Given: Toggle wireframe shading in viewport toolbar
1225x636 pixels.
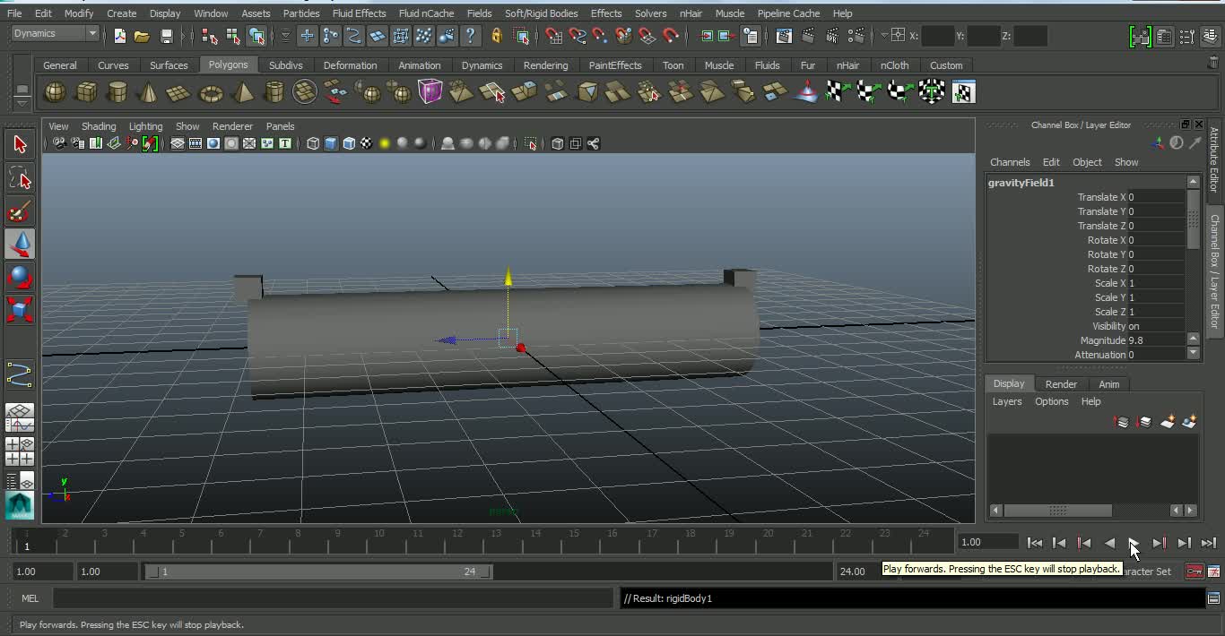Looking at the screenshot, I should coord(313,143).
